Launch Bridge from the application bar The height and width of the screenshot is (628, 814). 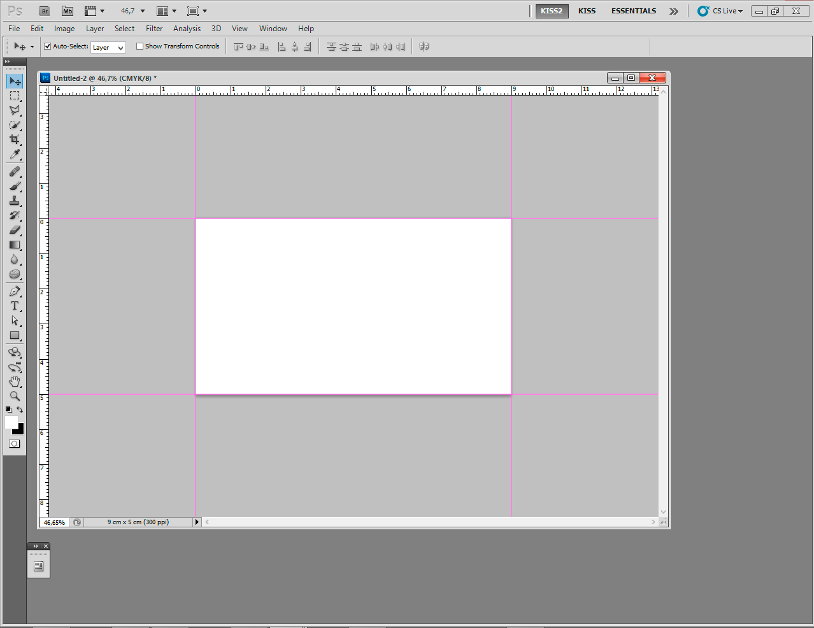click(x=45, y=11)
